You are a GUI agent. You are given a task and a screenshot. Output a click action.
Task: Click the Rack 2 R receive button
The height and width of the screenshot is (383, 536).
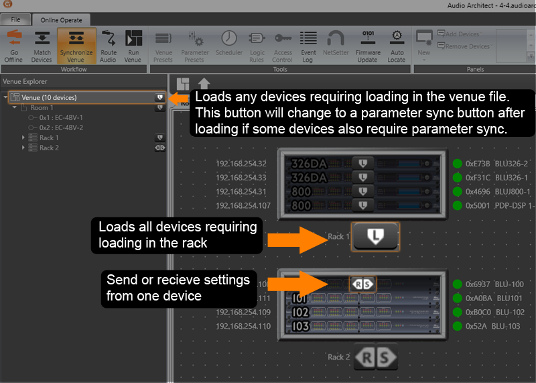pos(365,358)
